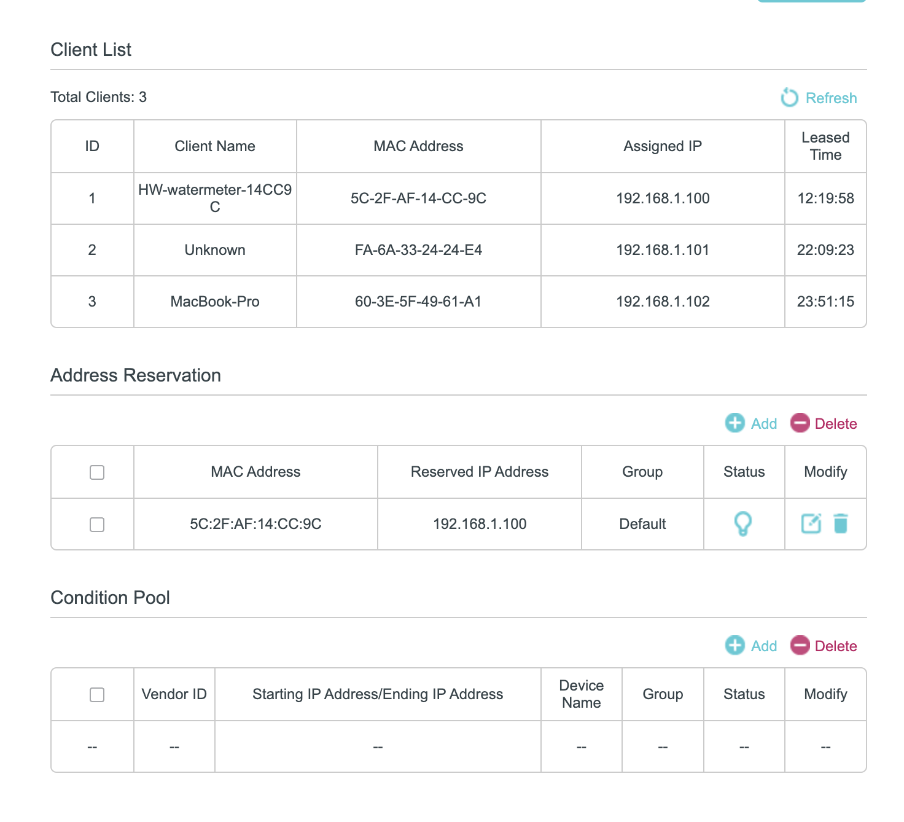Screen dimensions: 904x822
Task: Check the select-all box in Address Reservation header
Action: coord(97,472)
